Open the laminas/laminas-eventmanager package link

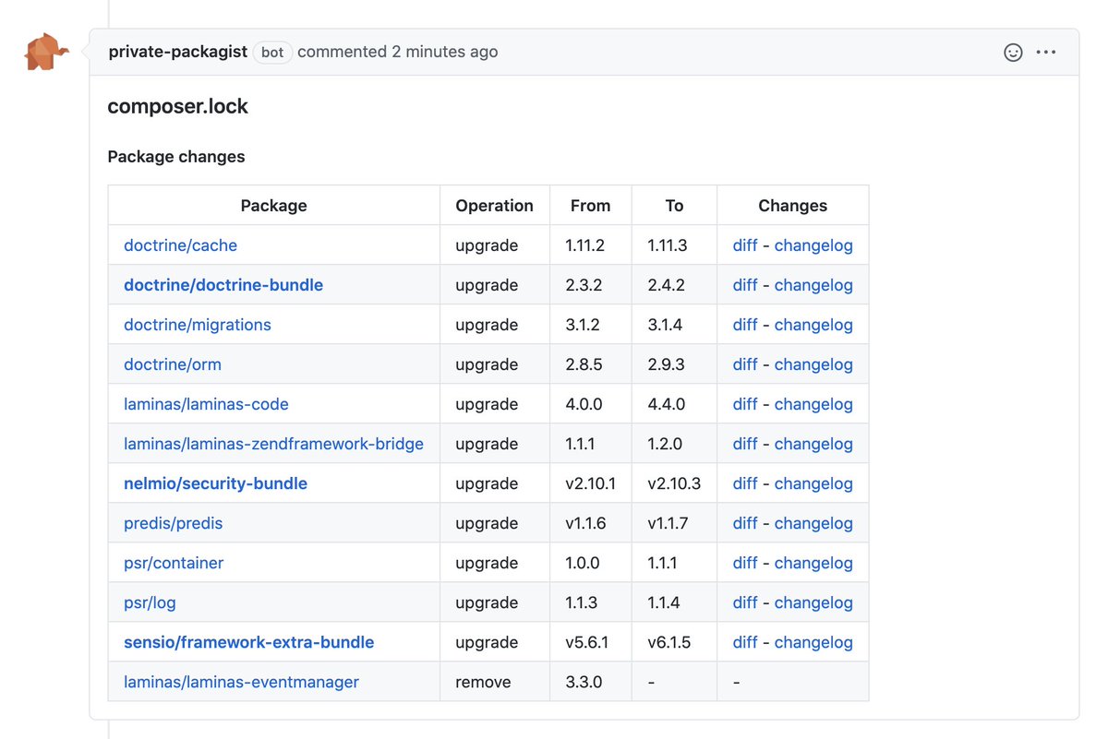(x=242, y=682)
